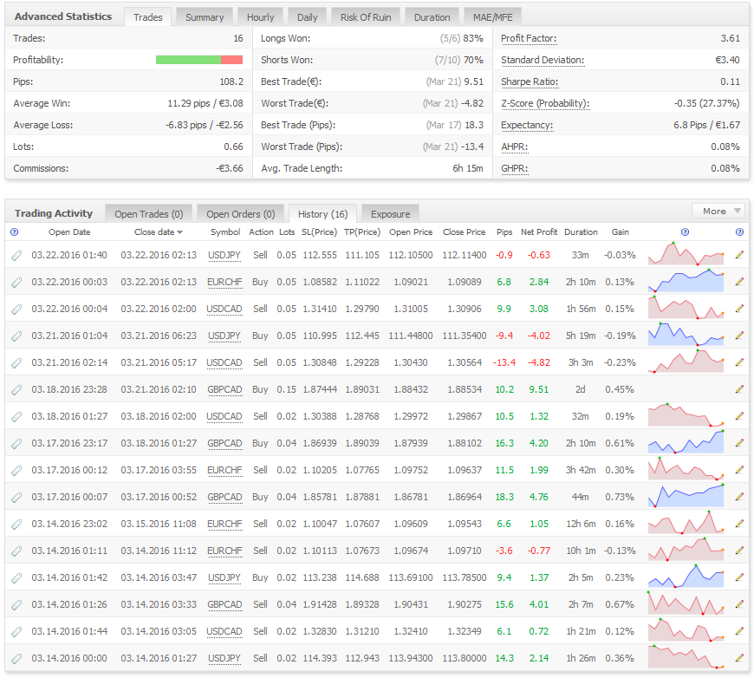Click paperclip icon for 03.22.2016 00:04 trade
Screen dimensions: 754x678
(x=16, y=310)
